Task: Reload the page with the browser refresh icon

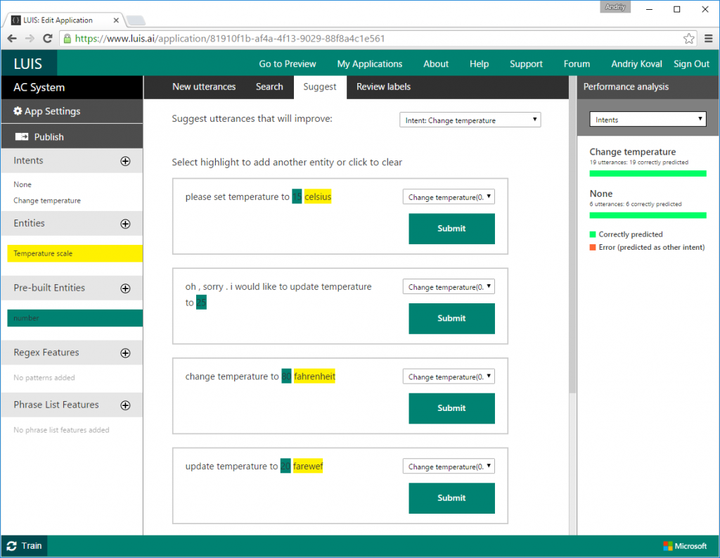Action: [46, 39]
